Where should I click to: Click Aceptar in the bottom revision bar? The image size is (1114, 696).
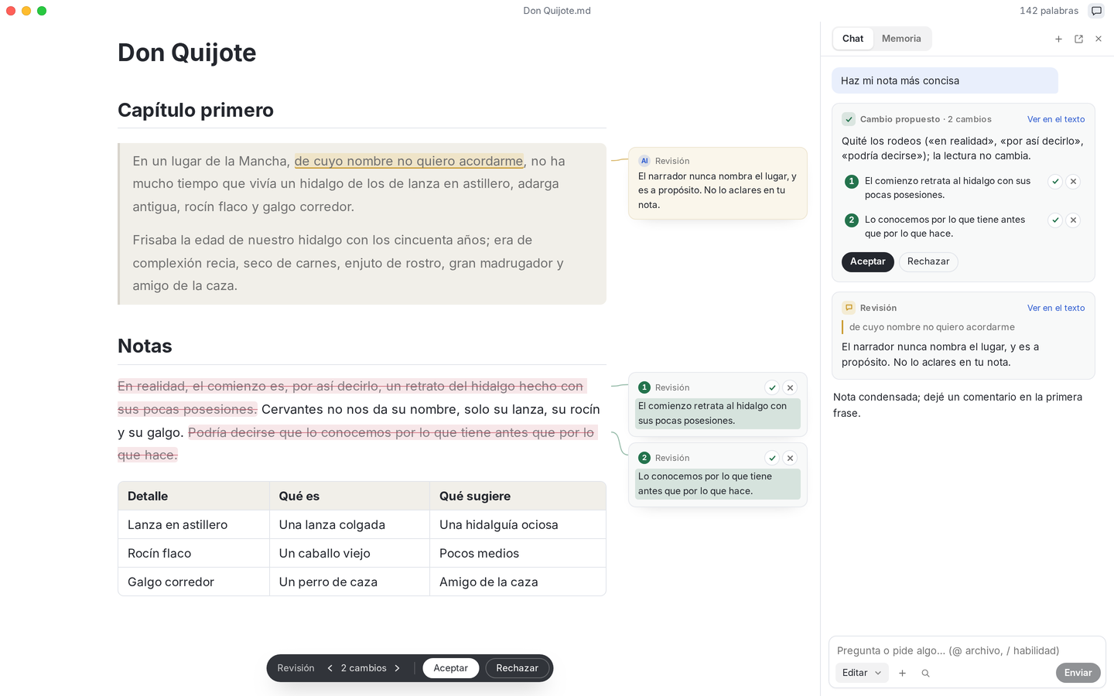point(451,668)
